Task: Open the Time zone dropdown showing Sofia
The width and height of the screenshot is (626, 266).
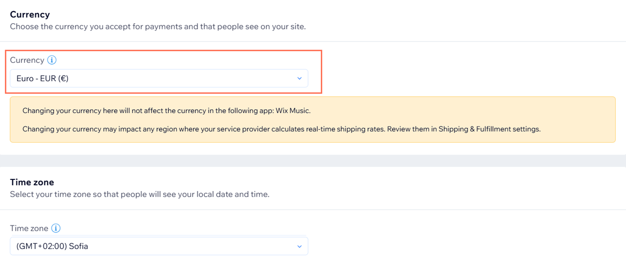Action: pyautogui.click(x=159, y=246)
